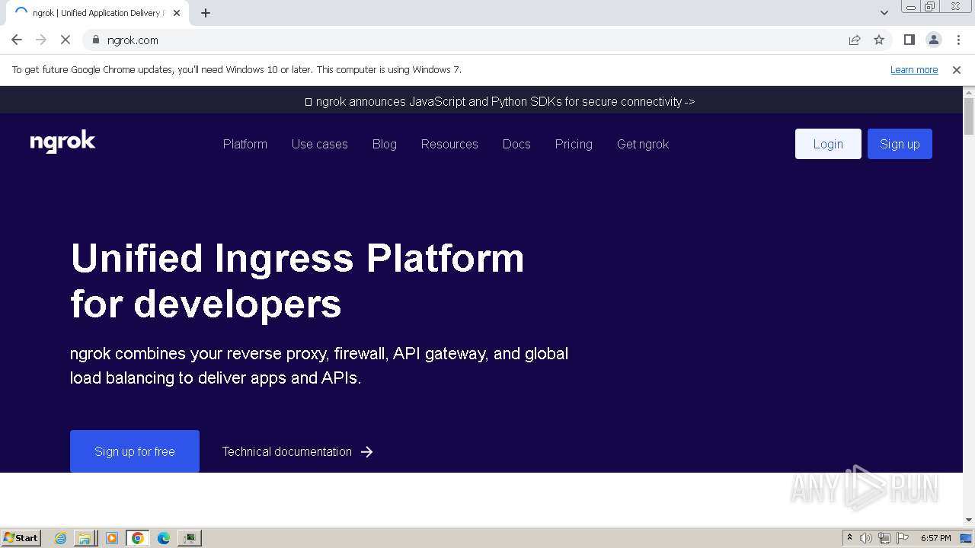Open the Resources menu
The width and height of the screenshot is (975, 548).
pos(449,144)
